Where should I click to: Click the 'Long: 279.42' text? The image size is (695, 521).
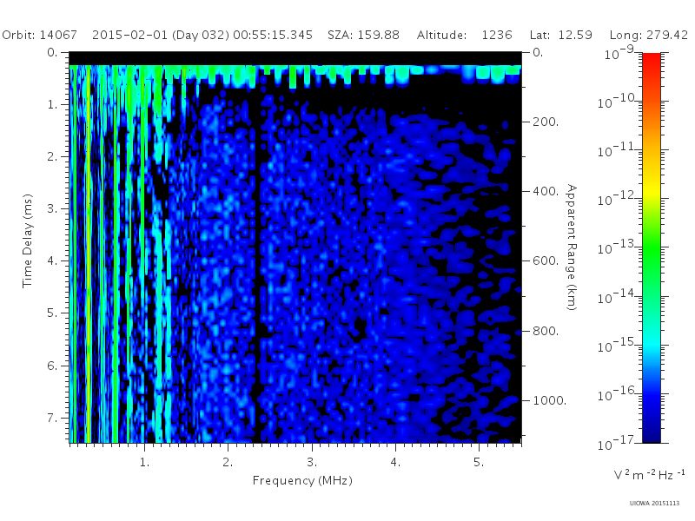(x=648, y=35)
